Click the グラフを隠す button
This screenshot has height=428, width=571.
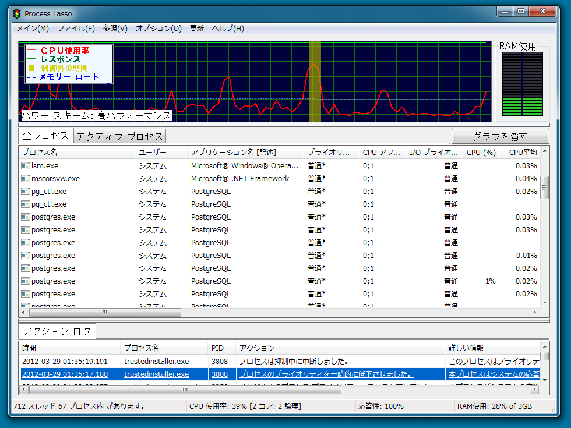point(500,136)
